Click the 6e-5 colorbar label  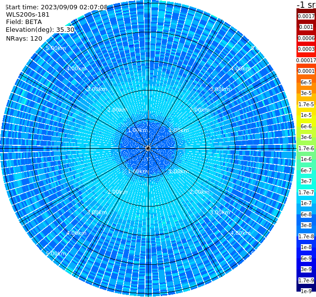click(306, 82)
